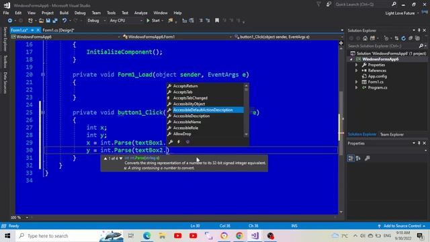The image size is (430, 242).
Task: Click the notifications flag icon in title bar
Action: pos(318,4)
